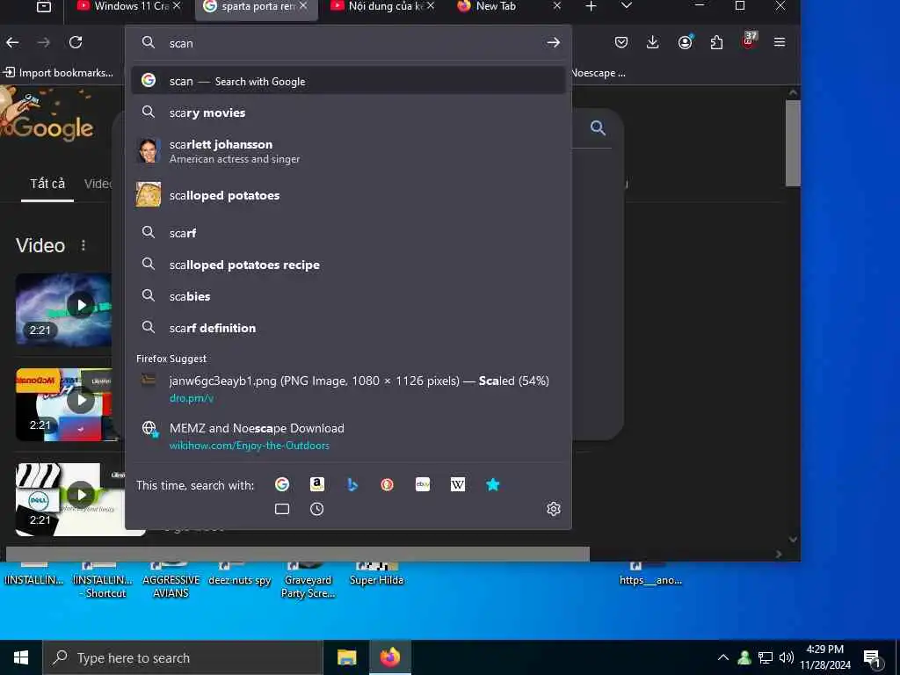Image resolution: width=900 pixels, height=675 pixels.
Task: Search this time with Bing icon
Action: pos(352,484)
